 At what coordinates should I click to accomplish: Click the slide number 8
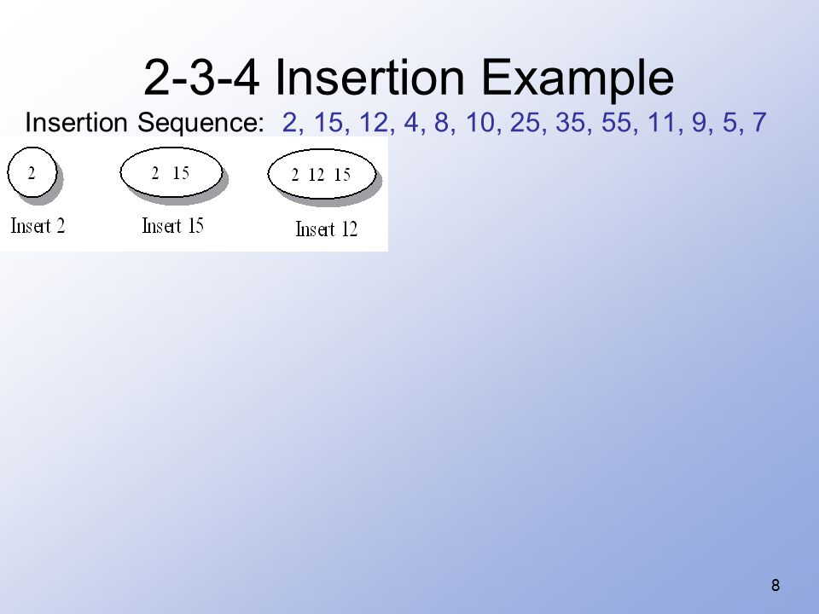click(x=775, y=585)
